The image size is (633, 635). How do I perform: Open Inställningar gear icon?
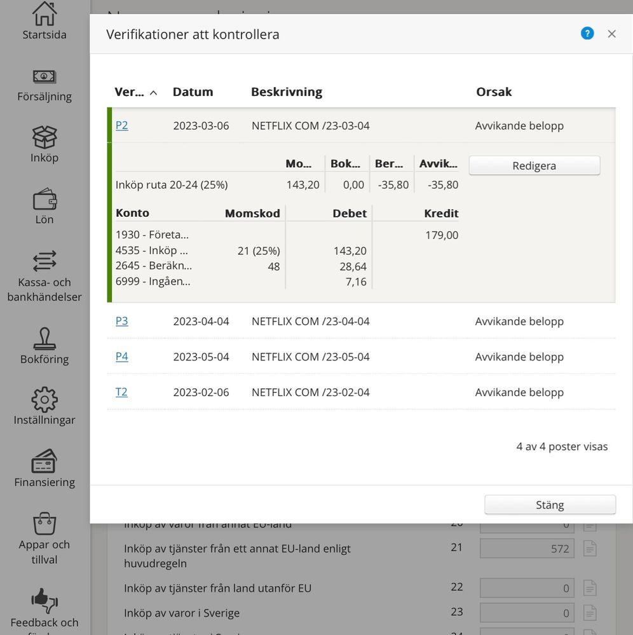pyautogui.click(x=44, y=400)
